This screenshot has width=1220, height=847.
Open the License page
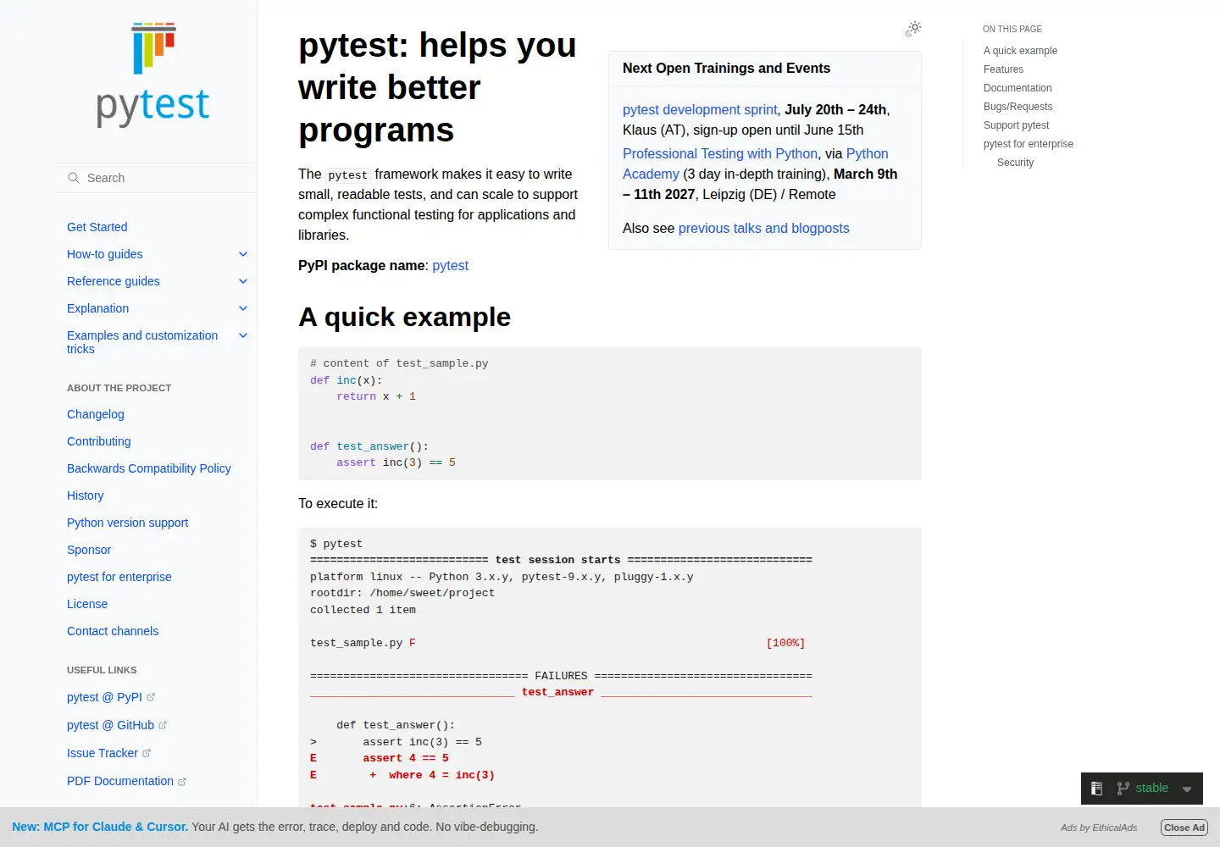87,604
